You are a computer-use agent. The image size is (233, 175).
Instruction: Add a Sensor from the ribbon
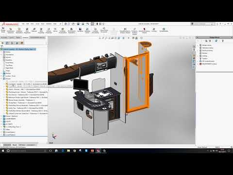(55, 30)
